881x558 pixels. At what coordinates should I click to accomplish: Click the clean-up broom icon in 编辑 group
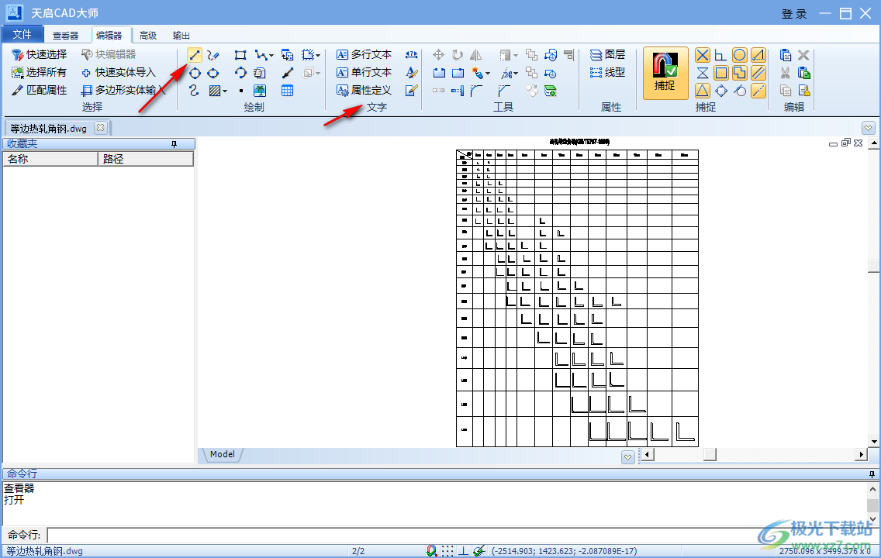(x=804, y=91)
